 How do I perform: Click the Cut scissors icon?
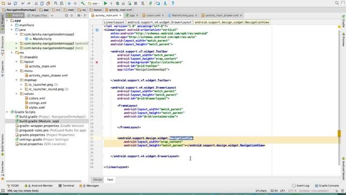click(36, 3)
